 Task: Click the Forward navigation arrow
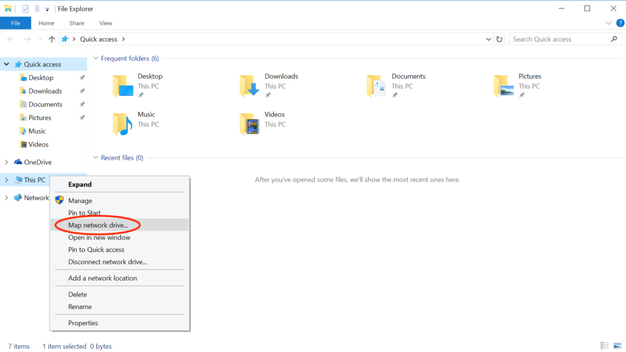pos(27,39)
